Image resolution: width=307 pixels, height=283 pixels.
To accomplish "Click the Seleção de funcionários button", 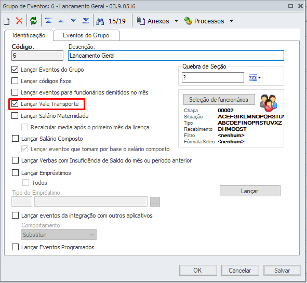I will [219, 99].
